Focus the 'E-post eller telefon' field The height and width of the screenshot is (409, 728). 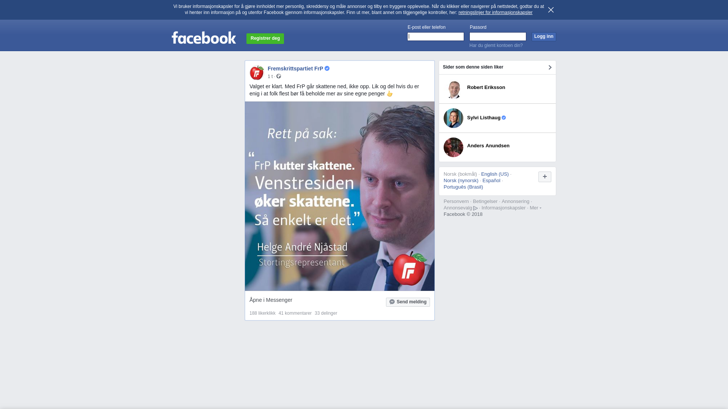pos(436,36)
